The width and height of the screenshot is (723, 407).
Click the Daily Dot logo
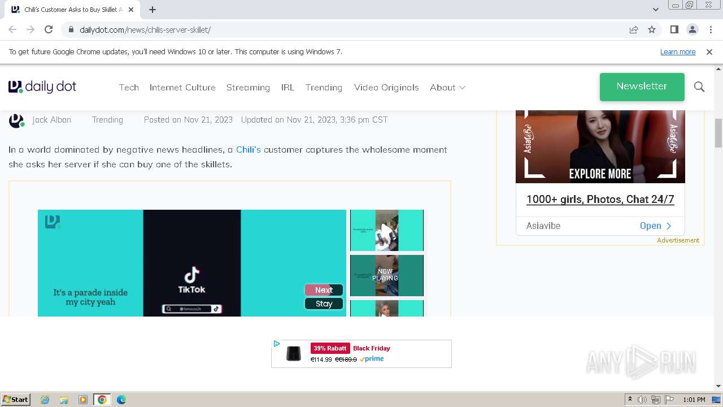click(42, 86)
